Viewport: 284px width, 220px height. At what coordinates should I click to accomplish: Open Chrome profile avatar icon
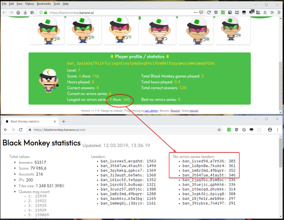[270, 130]
